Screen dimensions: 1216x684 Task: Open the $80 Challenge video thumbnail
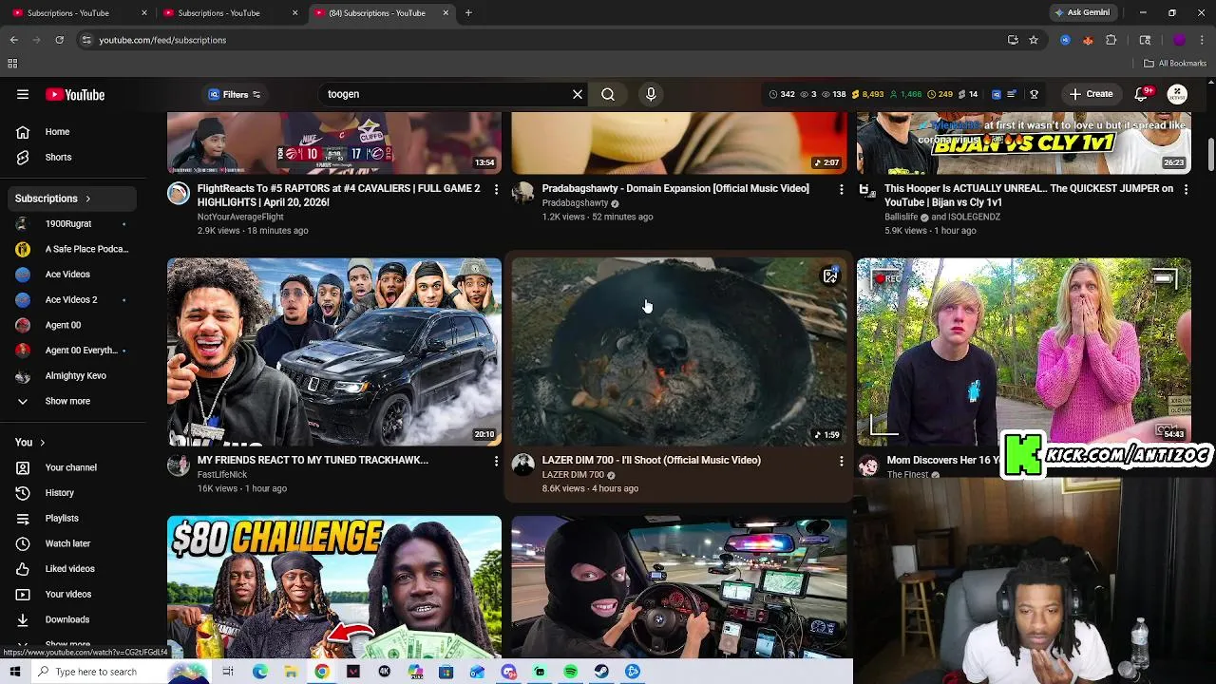pyautogui.click(x=334, y=586)
